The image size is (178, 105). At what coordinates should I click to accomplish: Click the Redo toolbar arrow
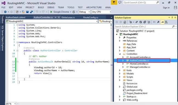pyautogui.click(x=43, y=12)
